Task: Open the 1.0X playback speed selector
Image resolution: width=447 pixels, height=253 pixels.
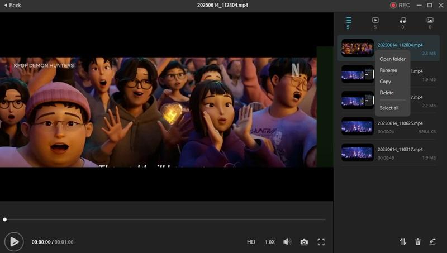Action: 269,242
